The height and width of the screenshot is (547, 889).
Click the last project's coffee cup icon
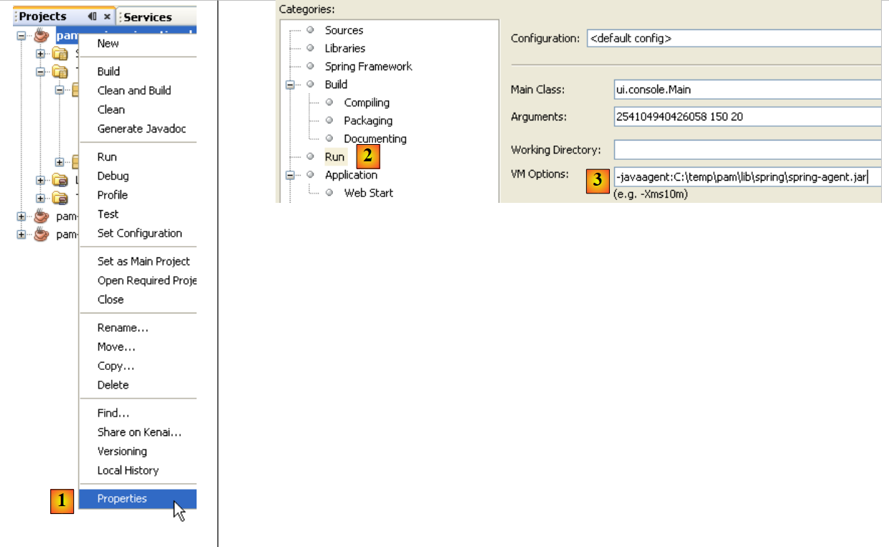pos(42,234)
